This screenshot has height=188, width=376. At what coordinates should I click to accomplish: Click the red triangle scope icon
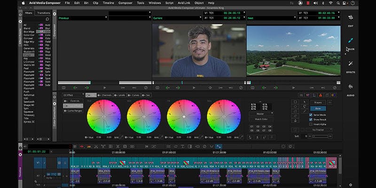click(x=321, y=95)
